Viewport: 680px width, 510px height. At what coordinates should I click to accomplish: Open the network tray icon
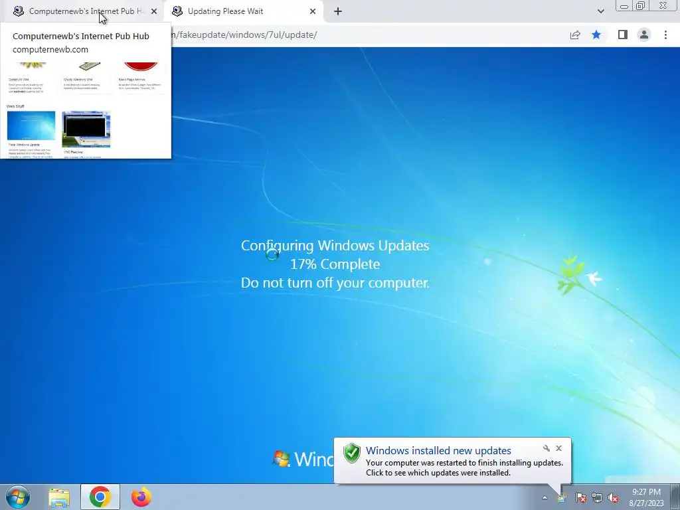pyautogui.click(x=597, y=497)
